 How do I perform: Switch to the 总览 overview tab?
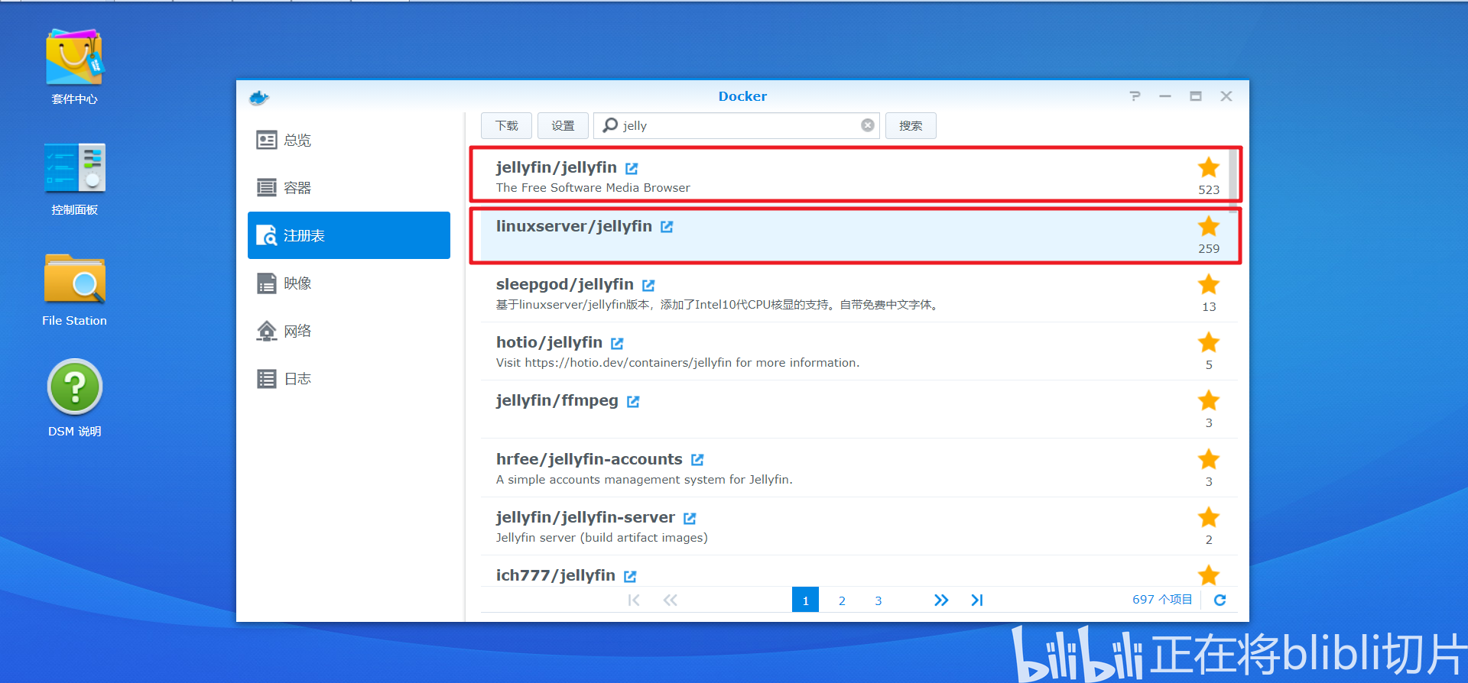coord(349,141)
